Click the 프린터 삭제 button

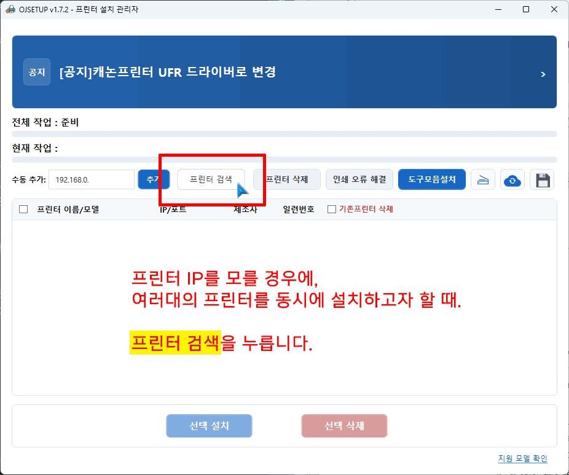coord(288,179)
